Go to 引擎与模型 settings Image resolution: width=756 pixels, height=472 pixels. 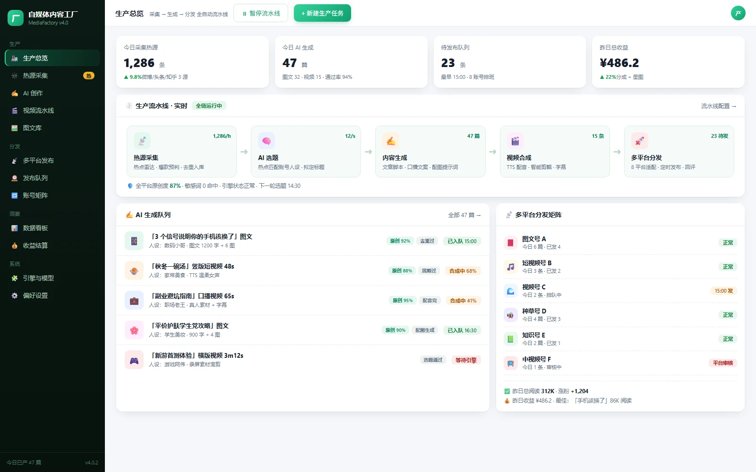point(52,278)
